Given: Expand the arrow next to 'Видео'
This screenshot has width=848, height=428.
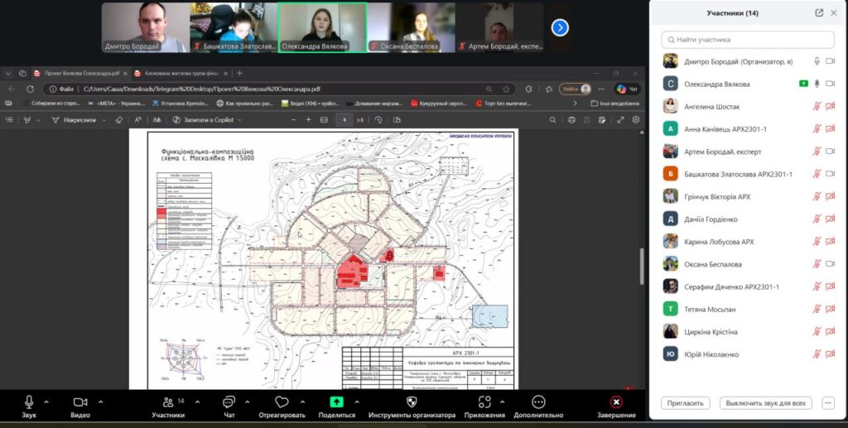Looking at the screenshot, I should pos(100,402).
